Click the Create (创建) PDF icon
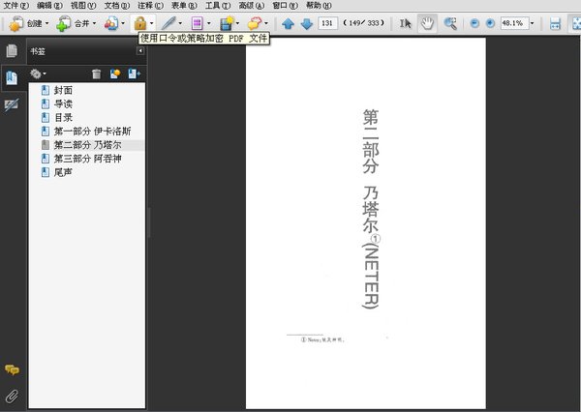Viewport: 581px width, 412px height. [x=16, y=23]
